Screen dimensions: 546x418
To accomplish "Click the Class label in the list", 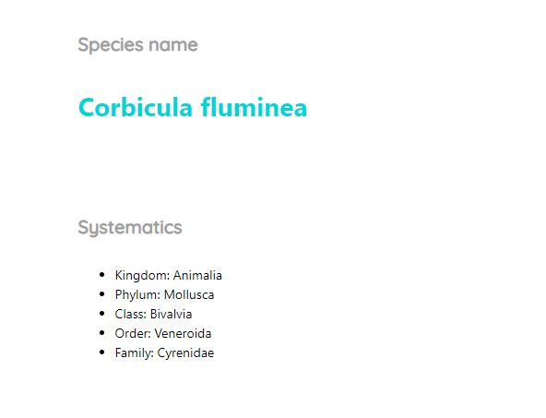I will point(131,315).
